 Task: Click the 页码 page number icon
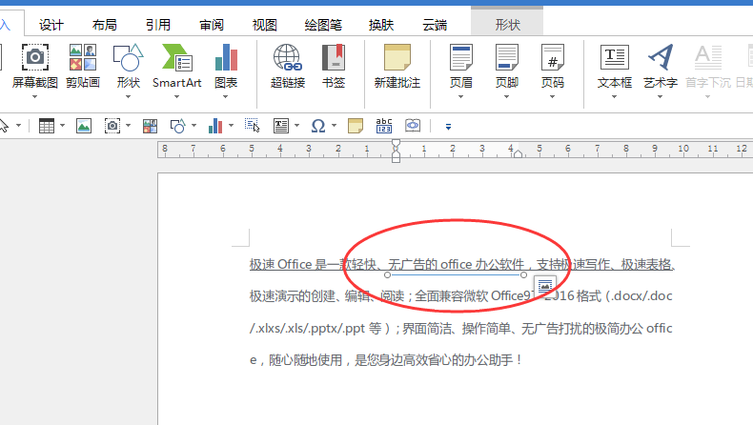pyautogui.click(x=552, y=57)
